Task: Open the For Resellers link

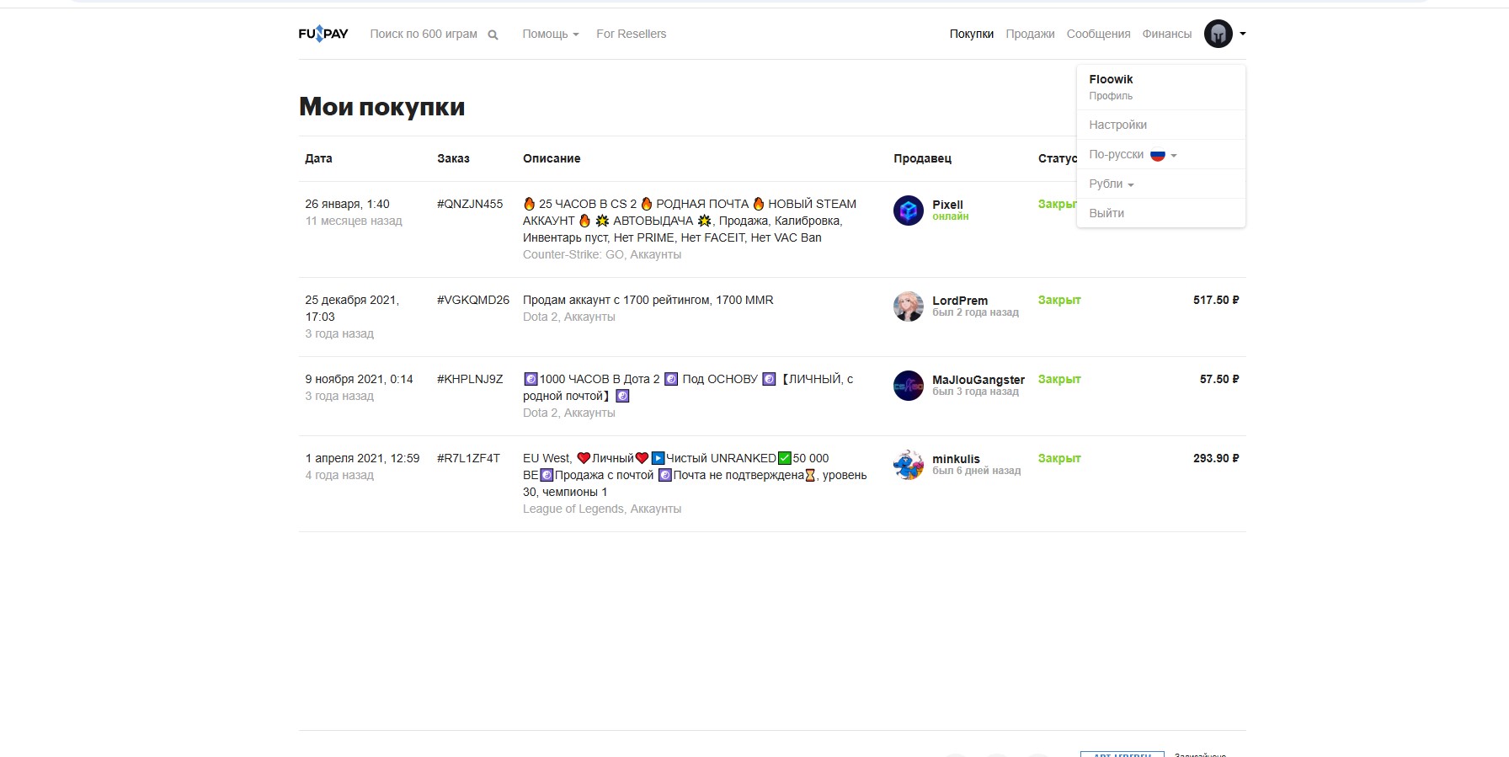Action: click(631, 34)
